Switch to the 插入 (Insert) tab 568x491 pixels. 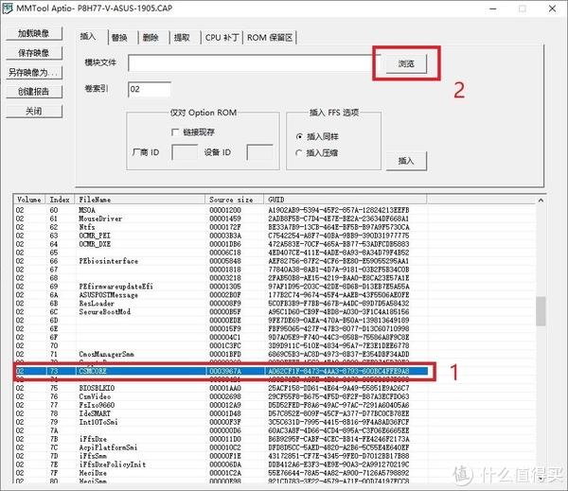88,37
